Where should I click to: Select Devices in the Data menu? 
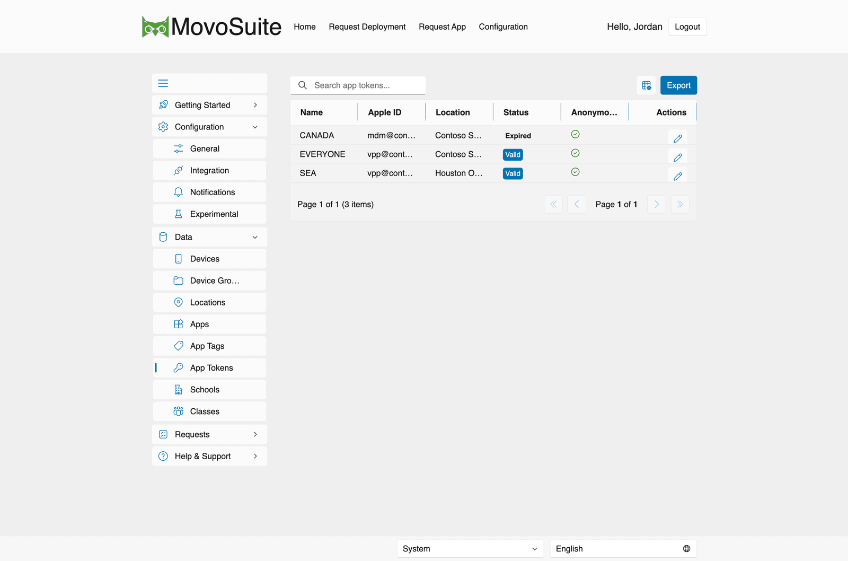[x=209, y=259]
